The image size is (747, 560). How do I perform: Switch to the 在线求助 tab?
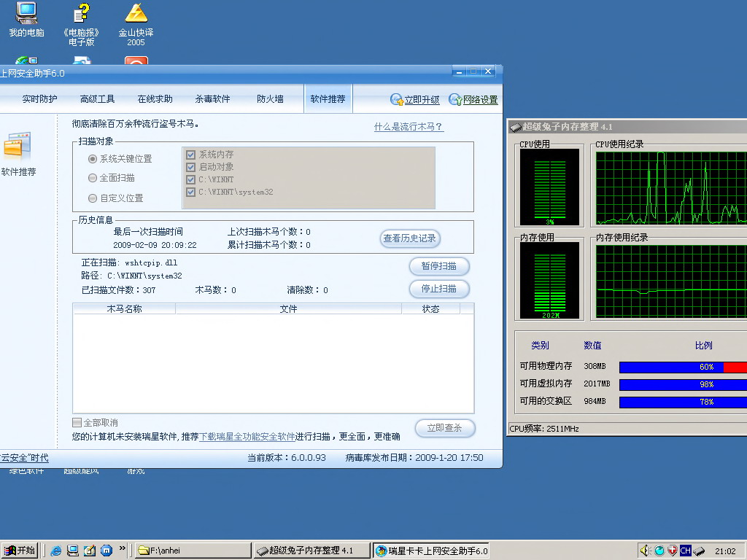(155, 99)
